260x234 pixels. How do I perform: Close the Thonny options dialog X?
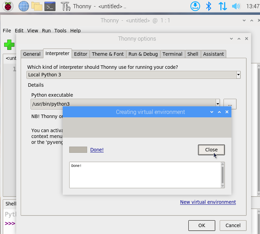pyautogui.click(x=247, y=39)
